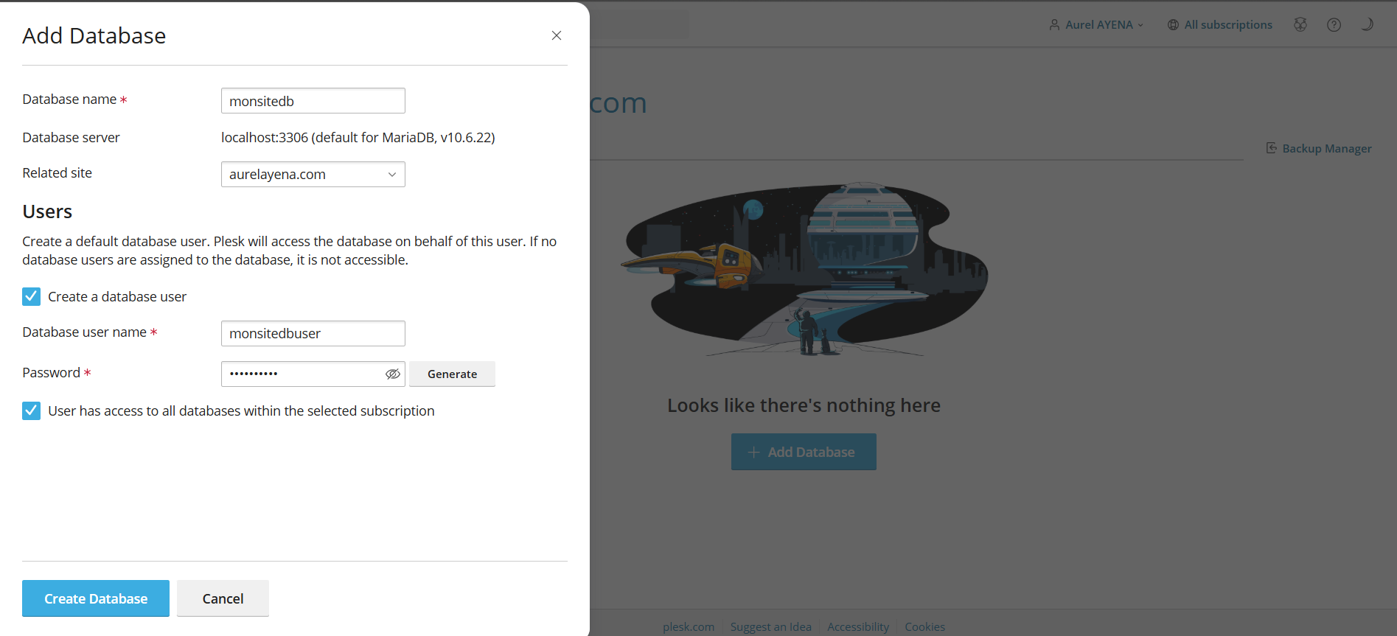Expand the Related site dropdown
1397x636 pixels.
tap(313, 175)
